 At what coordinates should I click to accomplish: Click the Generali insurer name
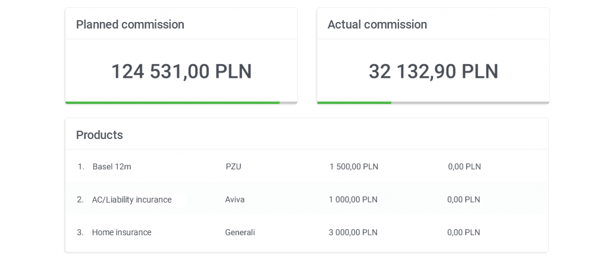(x=240, y=233)
